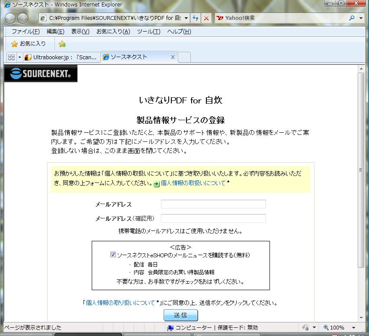369x336 pixels.
Task: Open a new blank tab
Action: point(184,58)
